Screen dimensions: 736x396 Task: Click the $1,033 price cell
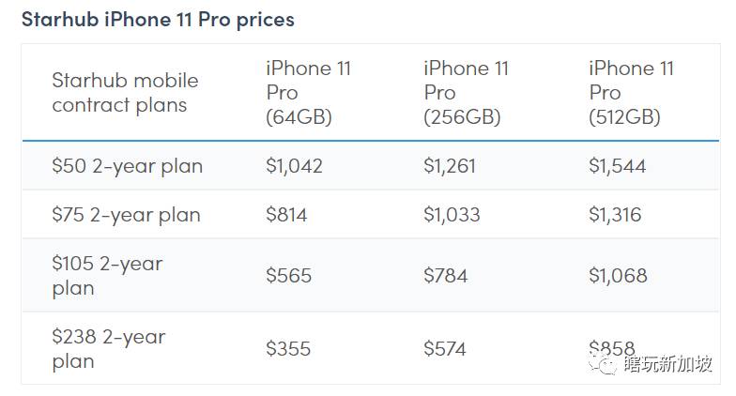[452, 215]
